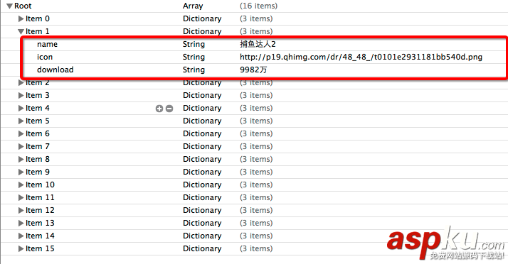
Task: Click Dictionary type of Item 12
Action: tap(202, 210)
